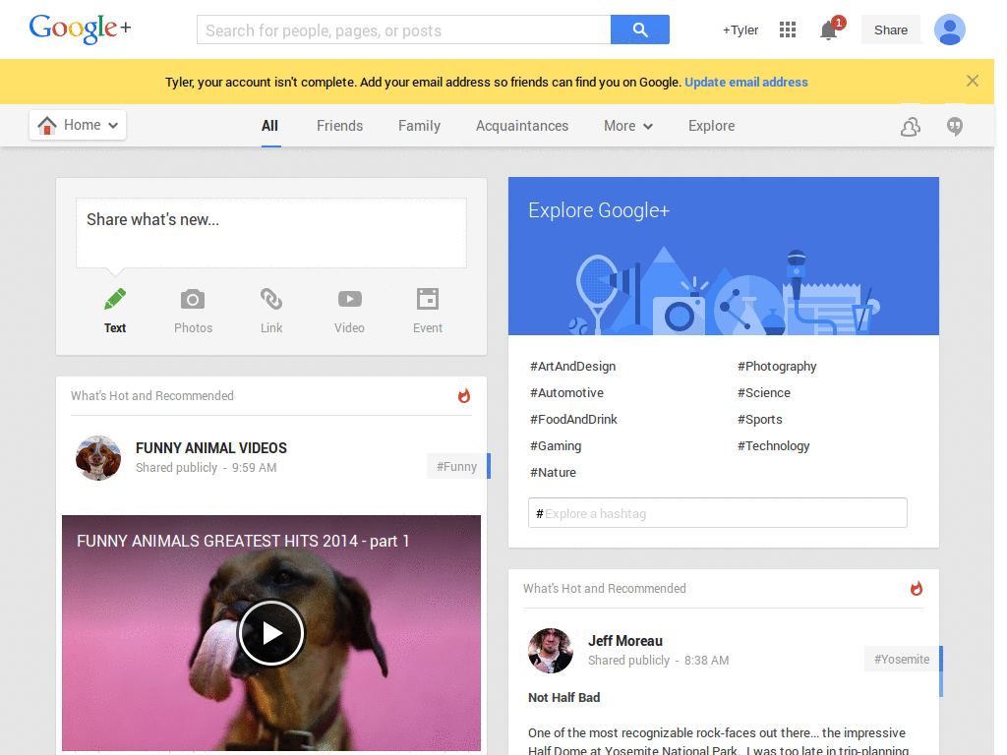Select the Text pencil icon
1007x755 pixels.
(x=115, y=299)
